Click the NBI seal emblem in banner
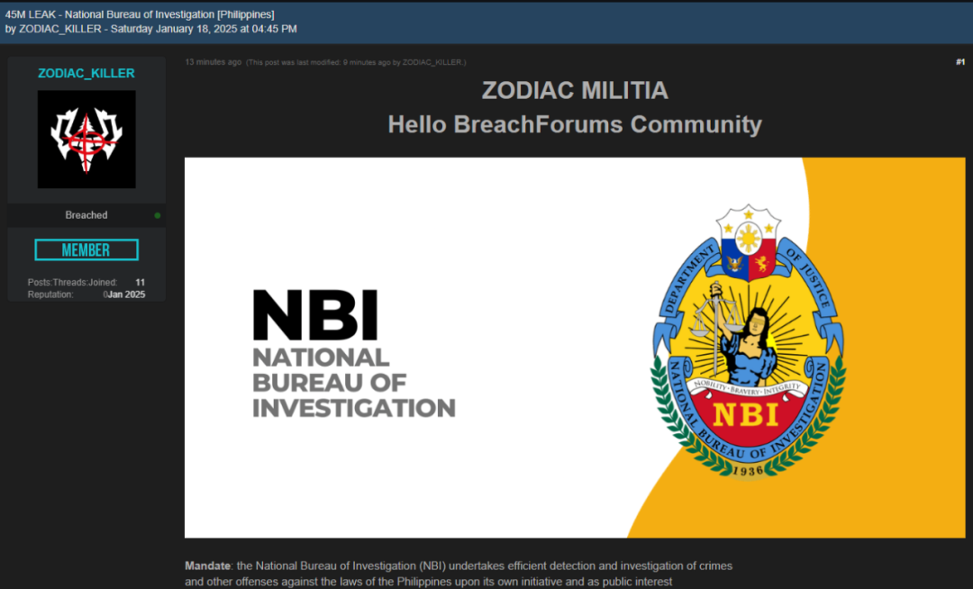This screenshot has height=589, width=973. pyautogui.click(x=749, y=341)
